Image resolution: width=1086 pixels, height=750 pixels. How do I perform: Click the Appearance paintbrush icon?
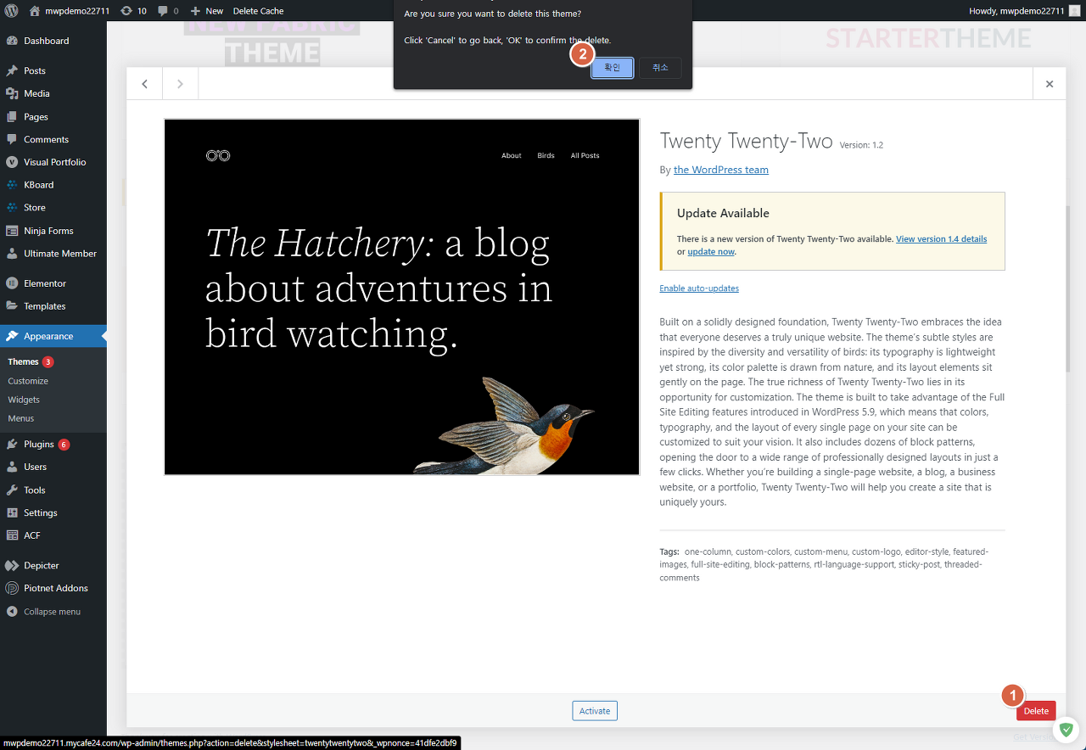(x=12, y=336)
